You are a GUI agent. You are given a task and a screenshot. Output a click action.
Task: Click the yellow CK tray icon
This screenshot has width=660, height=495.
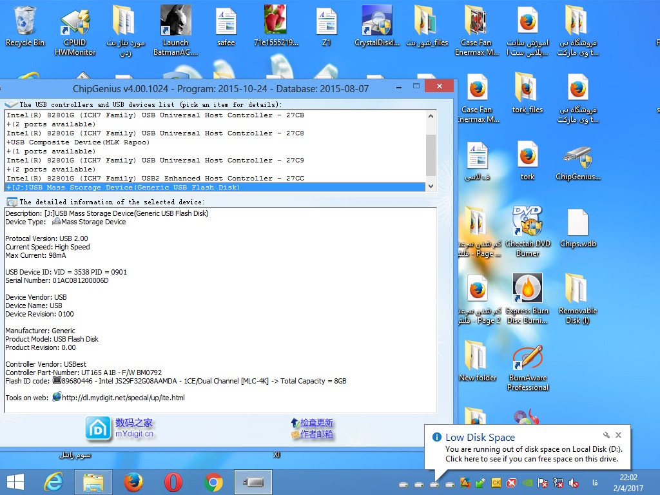(496, 483)
